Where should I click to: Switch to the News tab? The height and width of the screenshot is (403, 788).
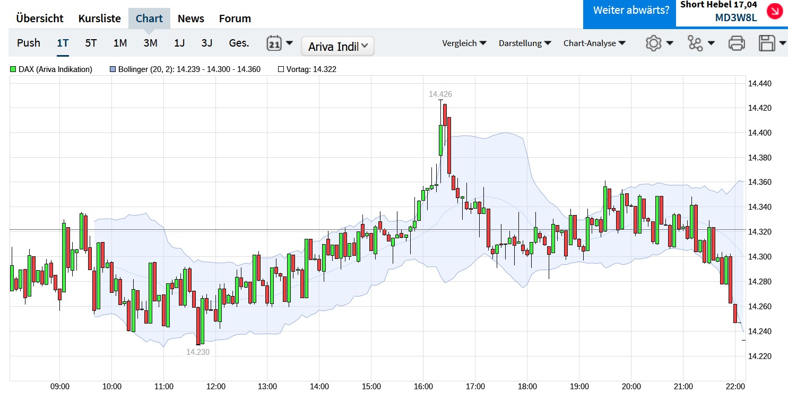coord(191,18)
